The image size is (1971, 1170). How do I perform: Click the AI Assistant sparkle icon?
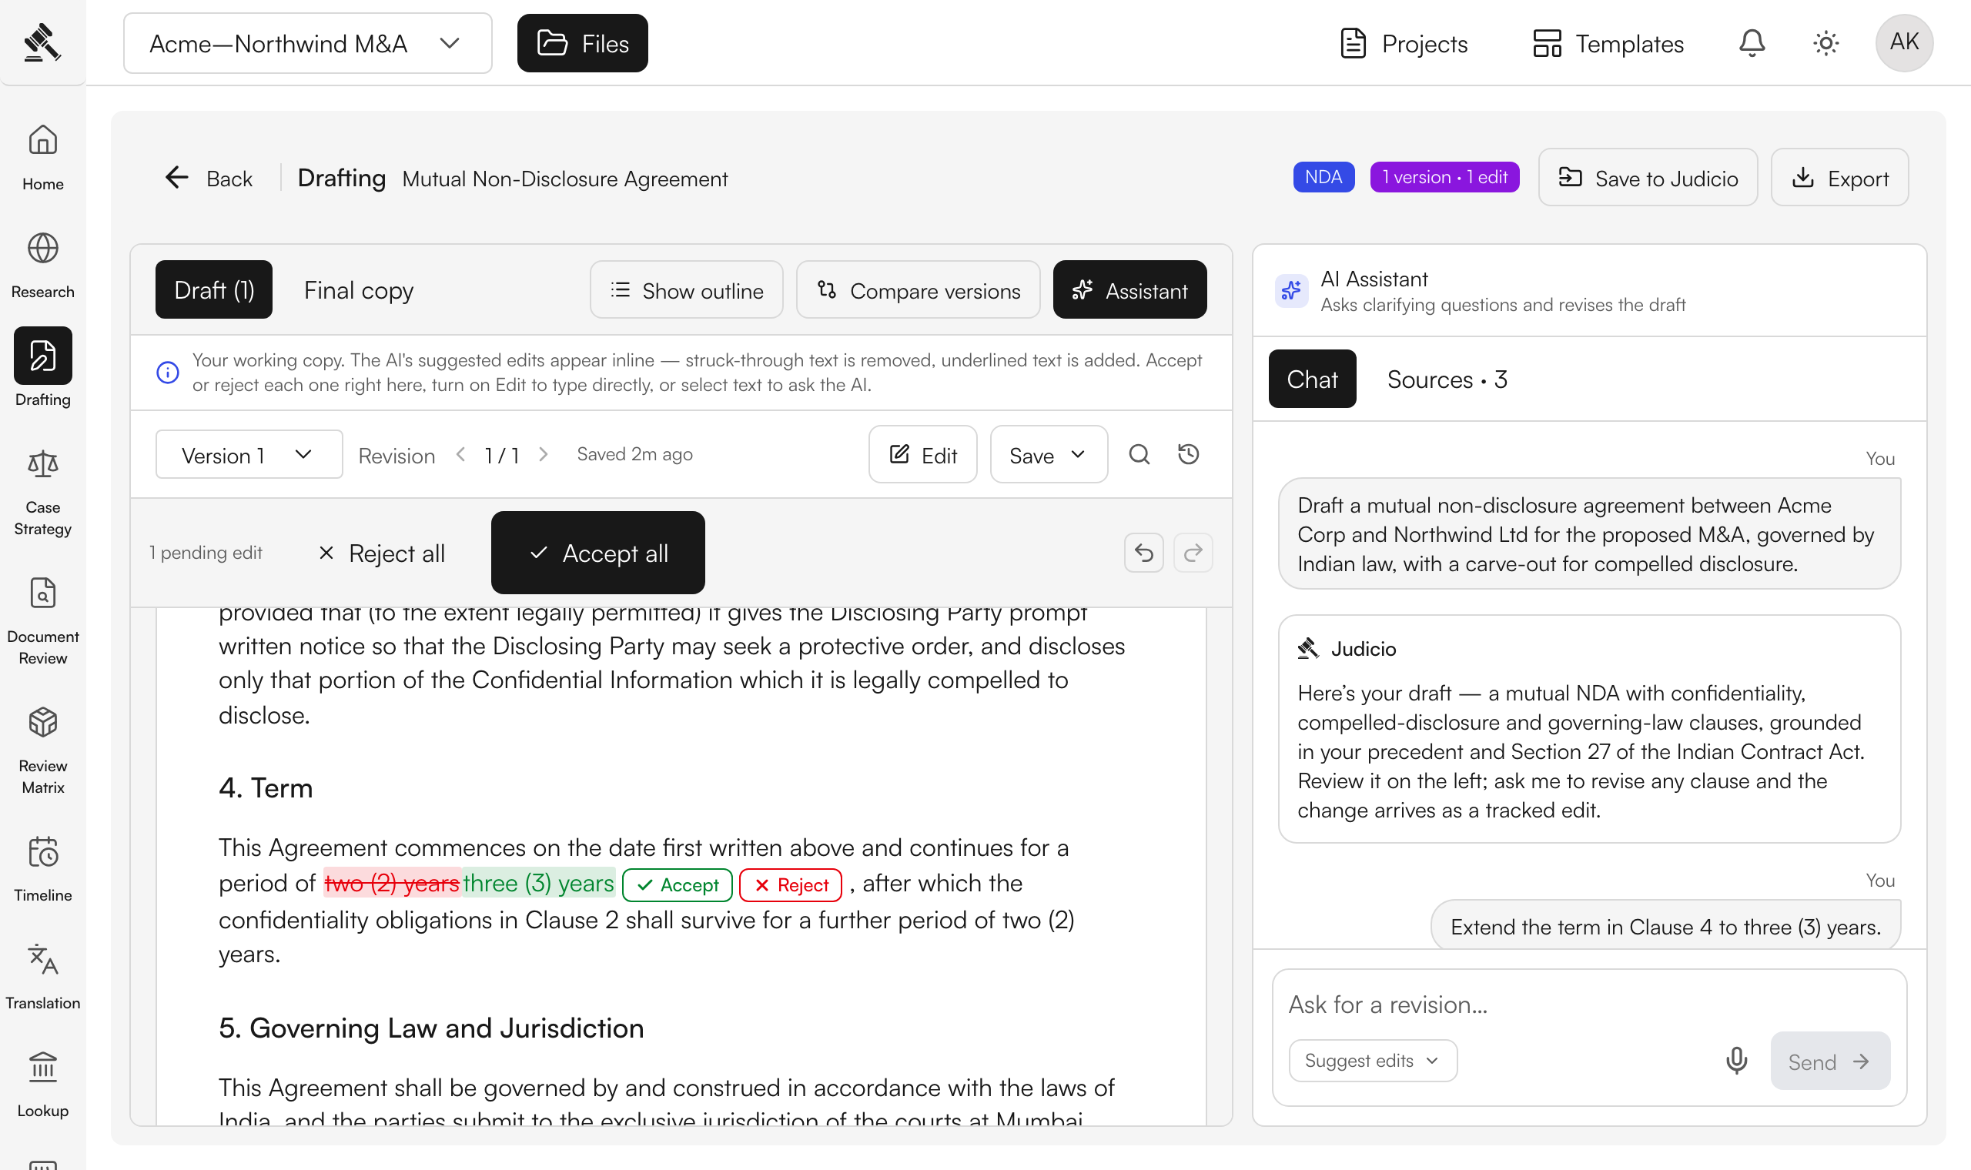click(1291, 291)
